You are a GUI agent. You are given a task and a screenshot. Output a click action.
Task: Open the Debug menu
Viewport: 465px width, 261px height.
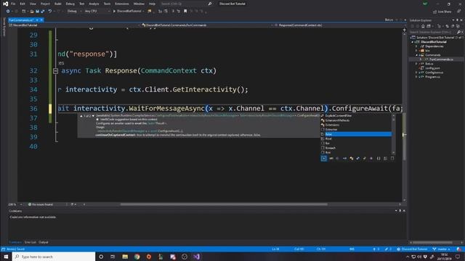[x=70, y=4]
